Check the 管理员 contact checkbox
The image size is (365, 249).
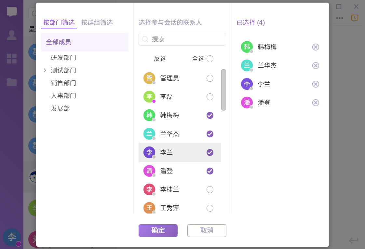pyautogui.click(x=210, y=78)
